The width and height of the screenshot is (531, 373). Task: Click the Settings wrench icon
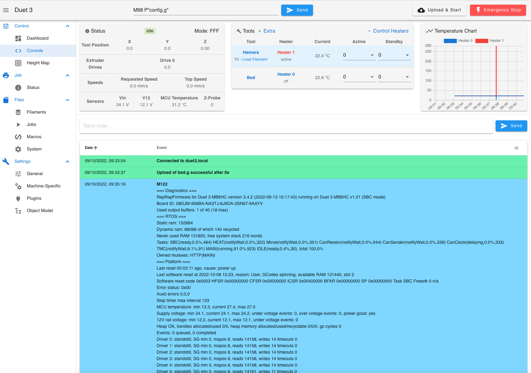(6, 162)
